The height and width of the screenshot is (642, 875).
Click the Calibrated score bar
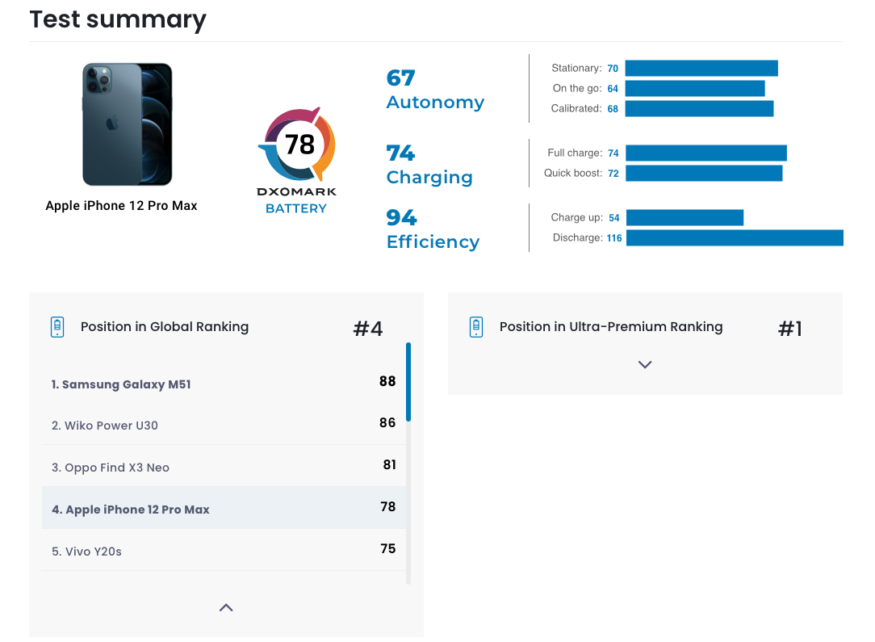pyautogui.click(x=699, y=108)
